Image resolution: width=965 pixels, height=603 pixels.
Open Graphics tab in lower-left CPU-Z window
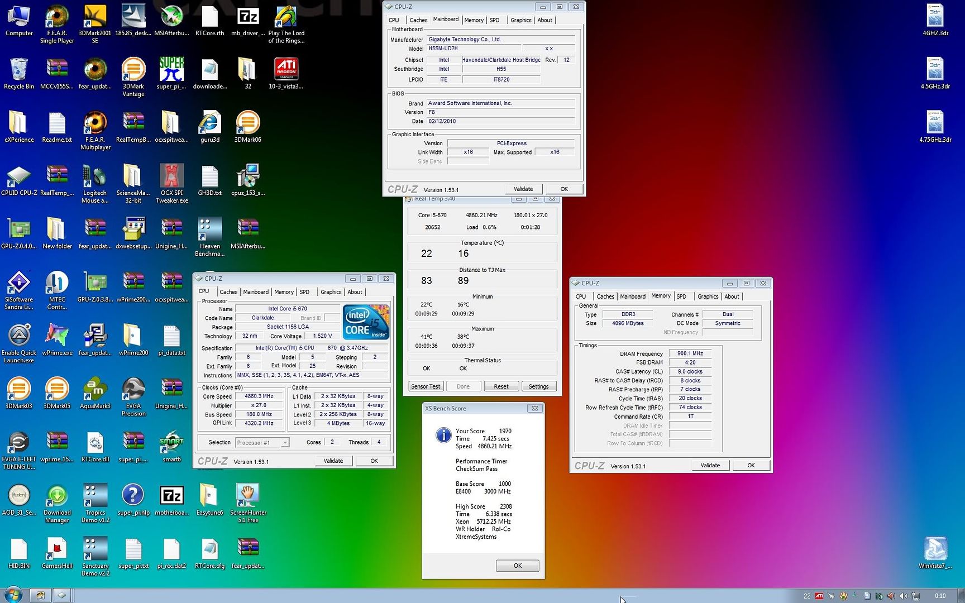(x=331, y=292)
